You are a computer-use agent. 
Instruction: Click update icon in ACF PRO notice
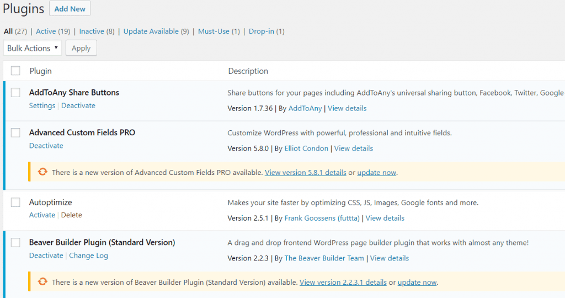point(42,172)
